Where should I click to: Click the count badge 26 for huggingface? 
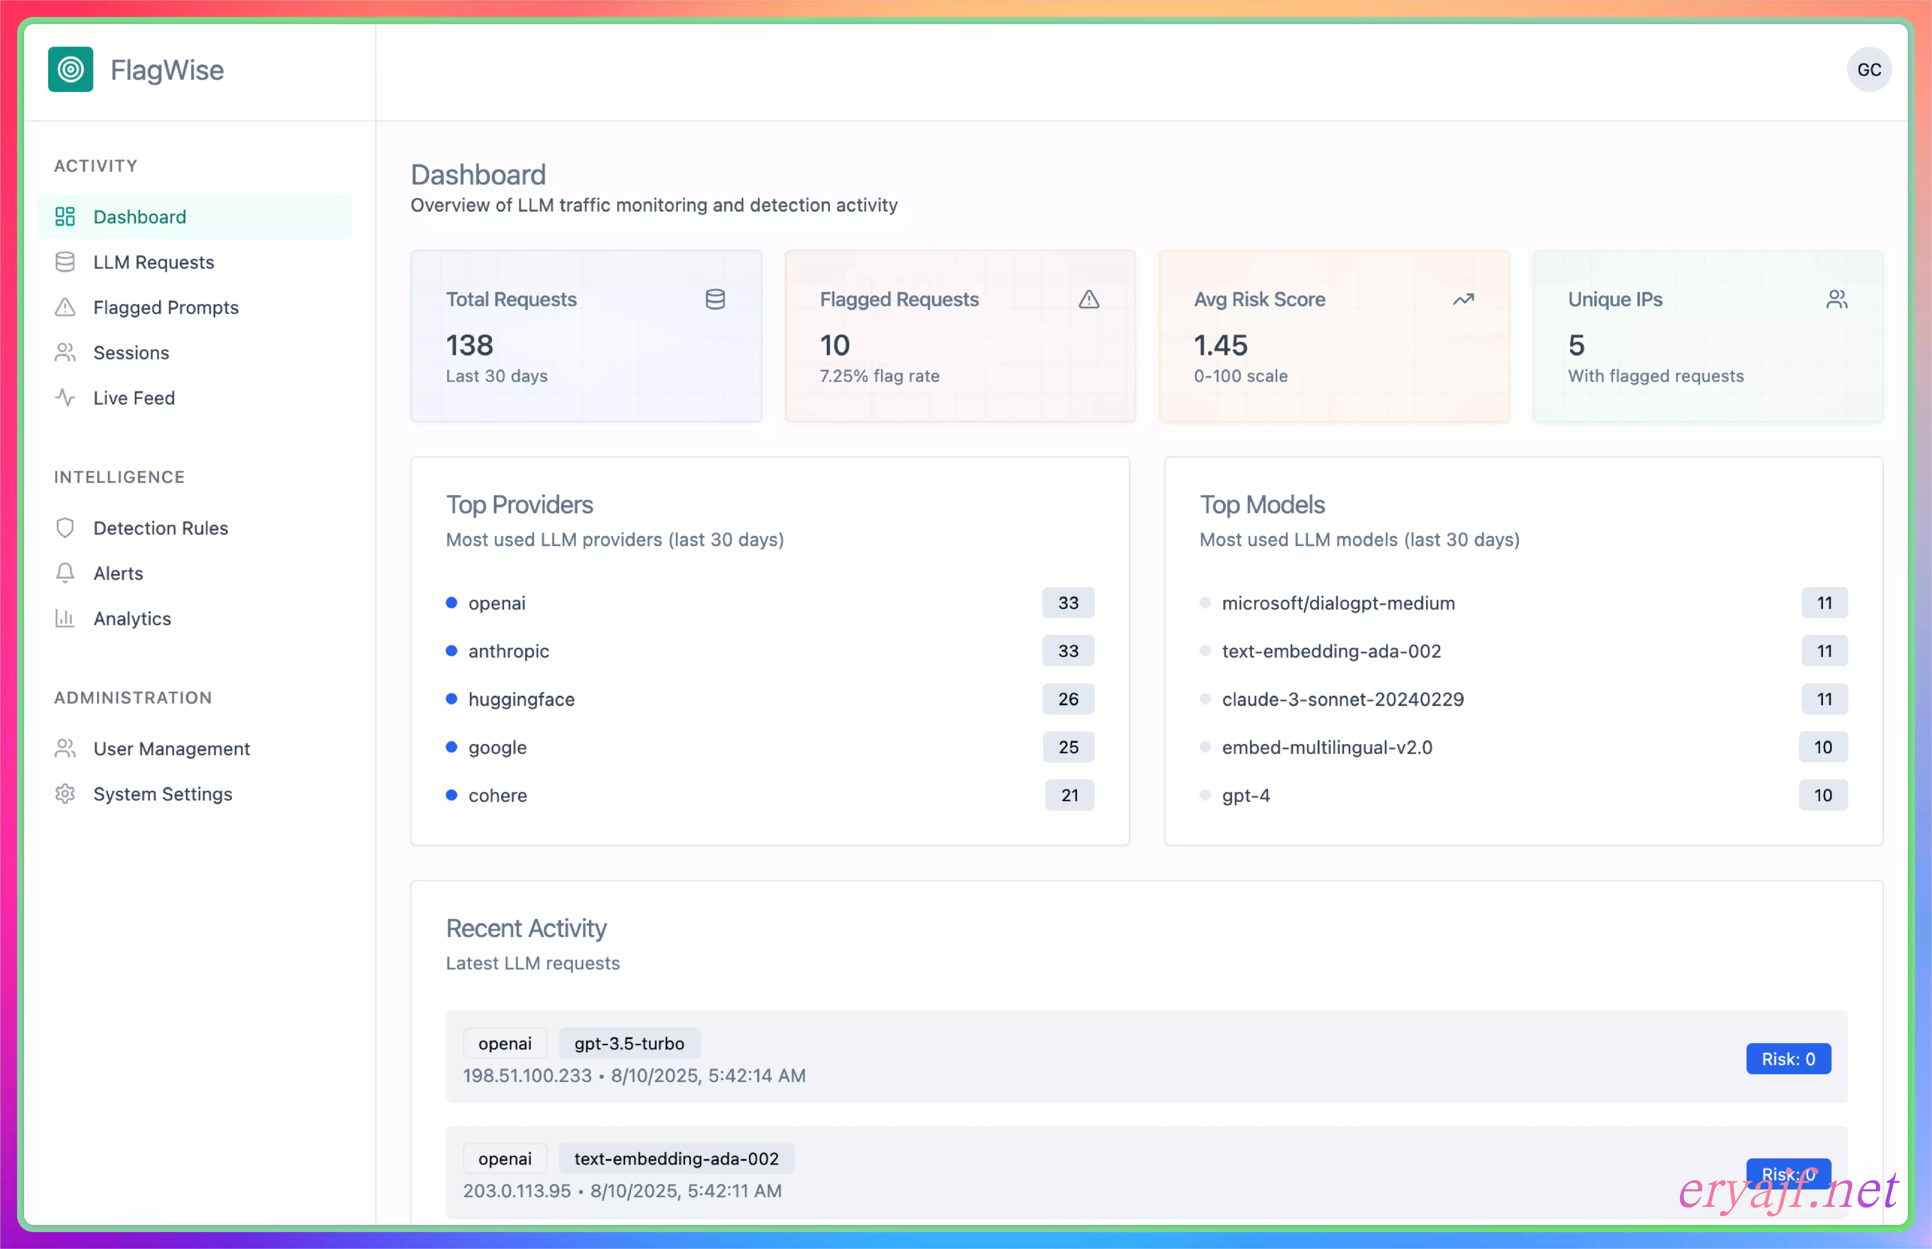(x=1068, y=699)
